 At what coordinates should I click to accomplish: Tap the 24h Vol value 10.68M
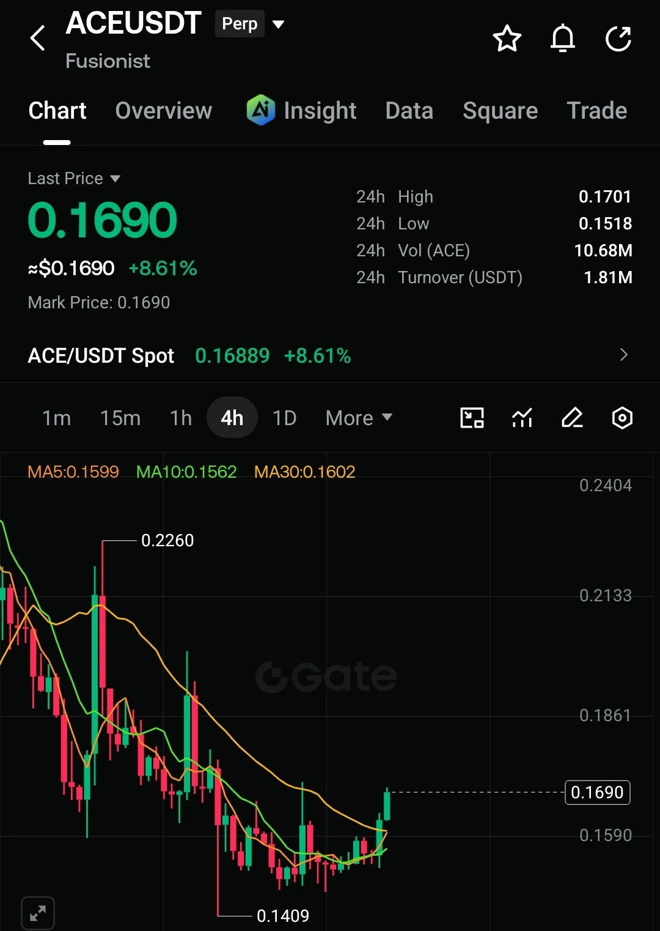pos(603,250)
